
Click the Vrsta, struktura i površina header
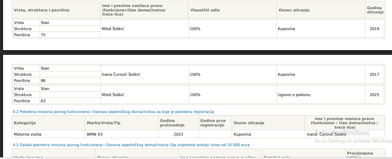click(x=42, y=10)
